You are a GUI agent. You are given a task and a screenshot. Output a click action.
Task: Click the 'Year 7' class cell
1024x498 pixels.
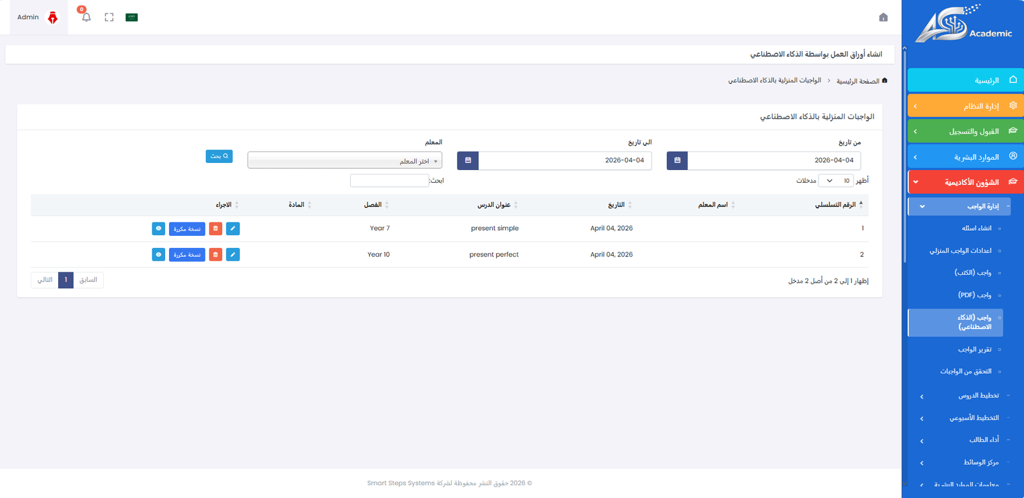pyautogui.click(x=380, y=228)
